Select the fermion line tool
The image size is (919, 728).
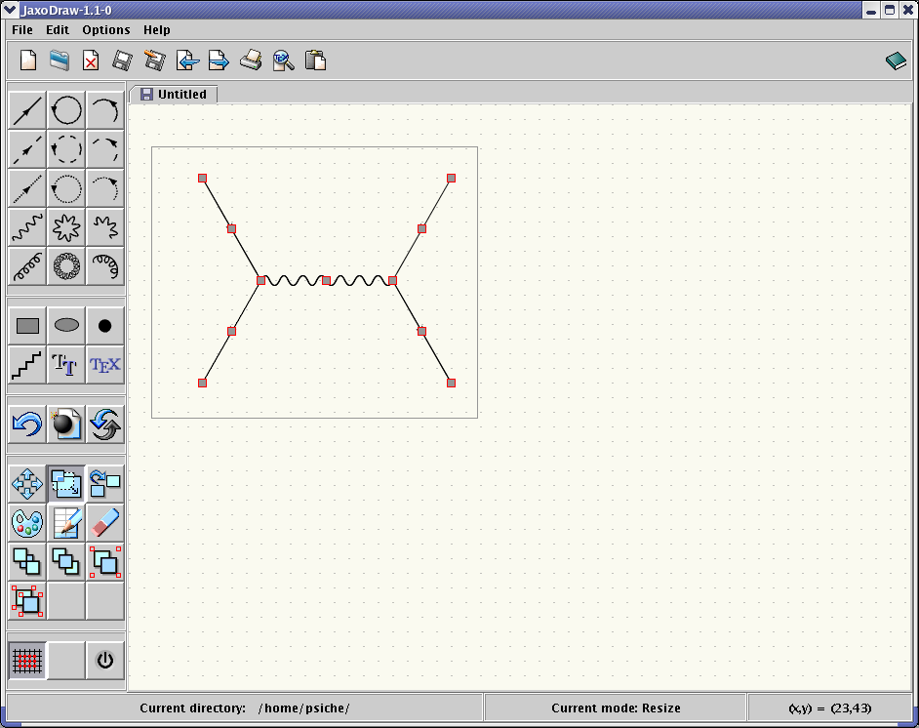pyautogui.click(x=27, y=110)
